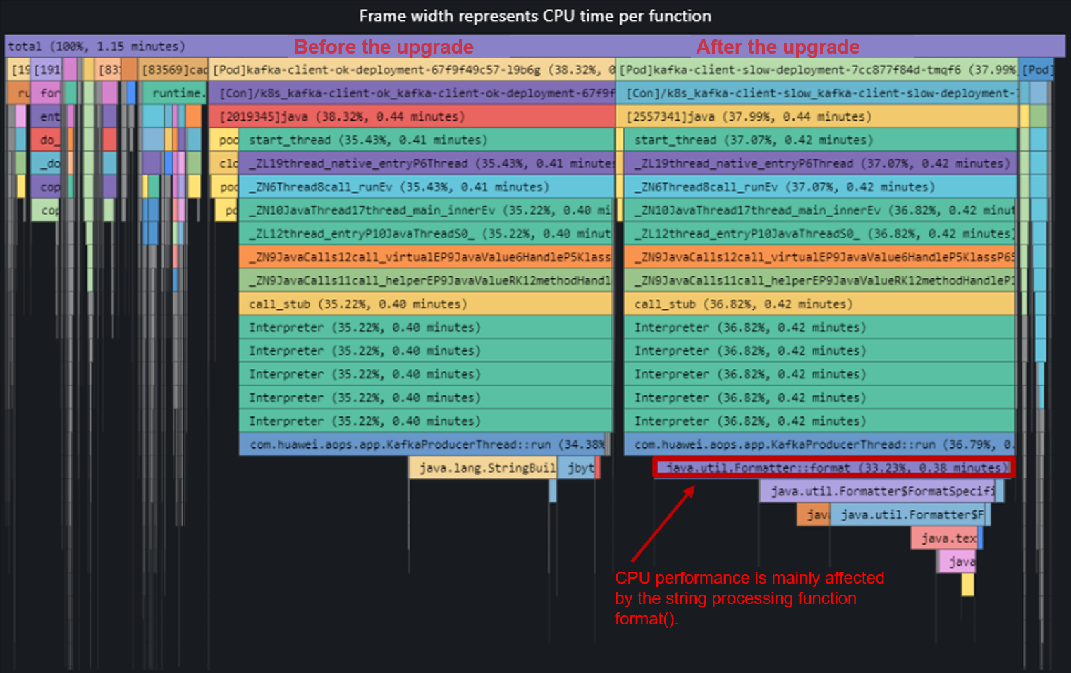This screenshot has width=1071, height=673.
Task: Click the [2557341]java process frame
Action: [816, 116]
